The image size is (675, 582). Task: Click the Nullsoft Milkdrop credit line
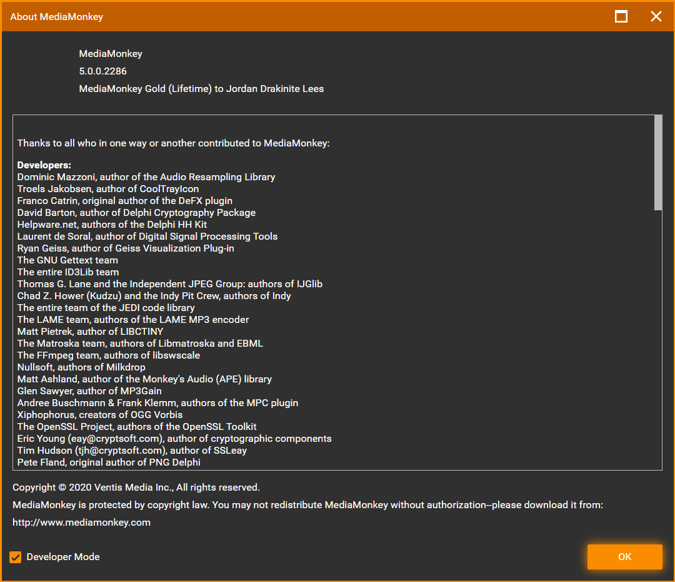[x=81, y=367]
